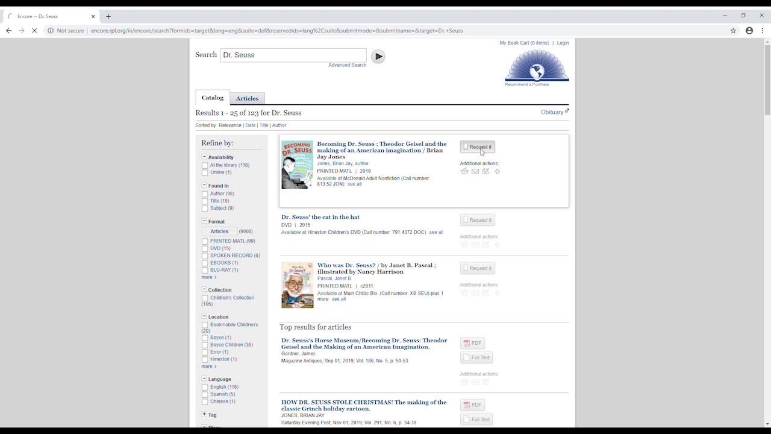
Task: Bookmark this page with the star icon
Action: 733,31
